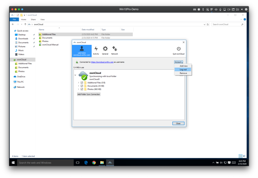Open the Activity tab in ownCloud dialog
The height and width of the screenshot is (178, 258).
pos(96,51)
